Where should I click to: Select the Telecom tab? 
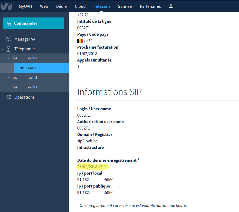point(102,6)
